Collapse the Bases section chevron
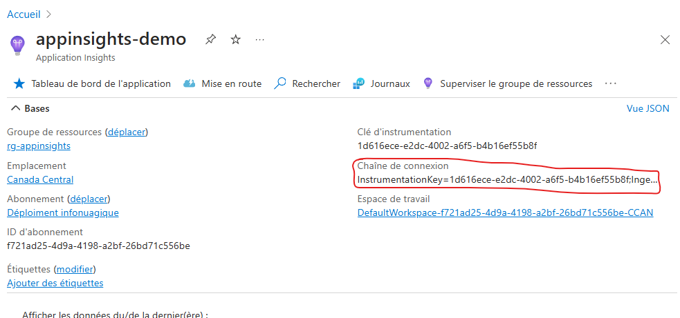The height and width of the screenshot is (318, 680). (15, 108)
